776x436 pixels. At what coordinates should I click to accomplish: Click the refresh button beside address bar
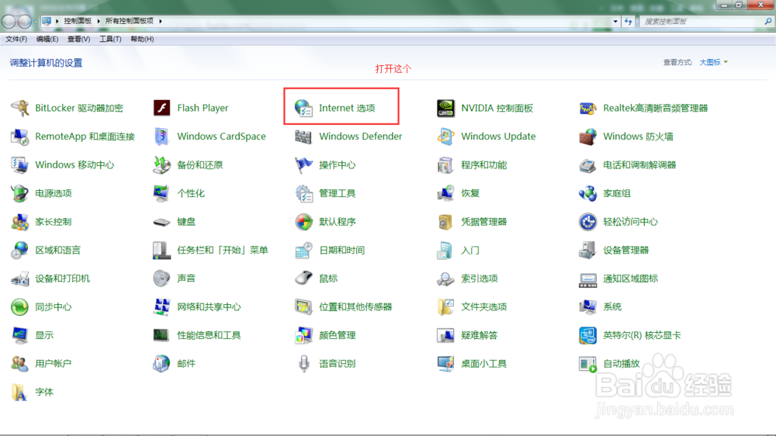628,21
